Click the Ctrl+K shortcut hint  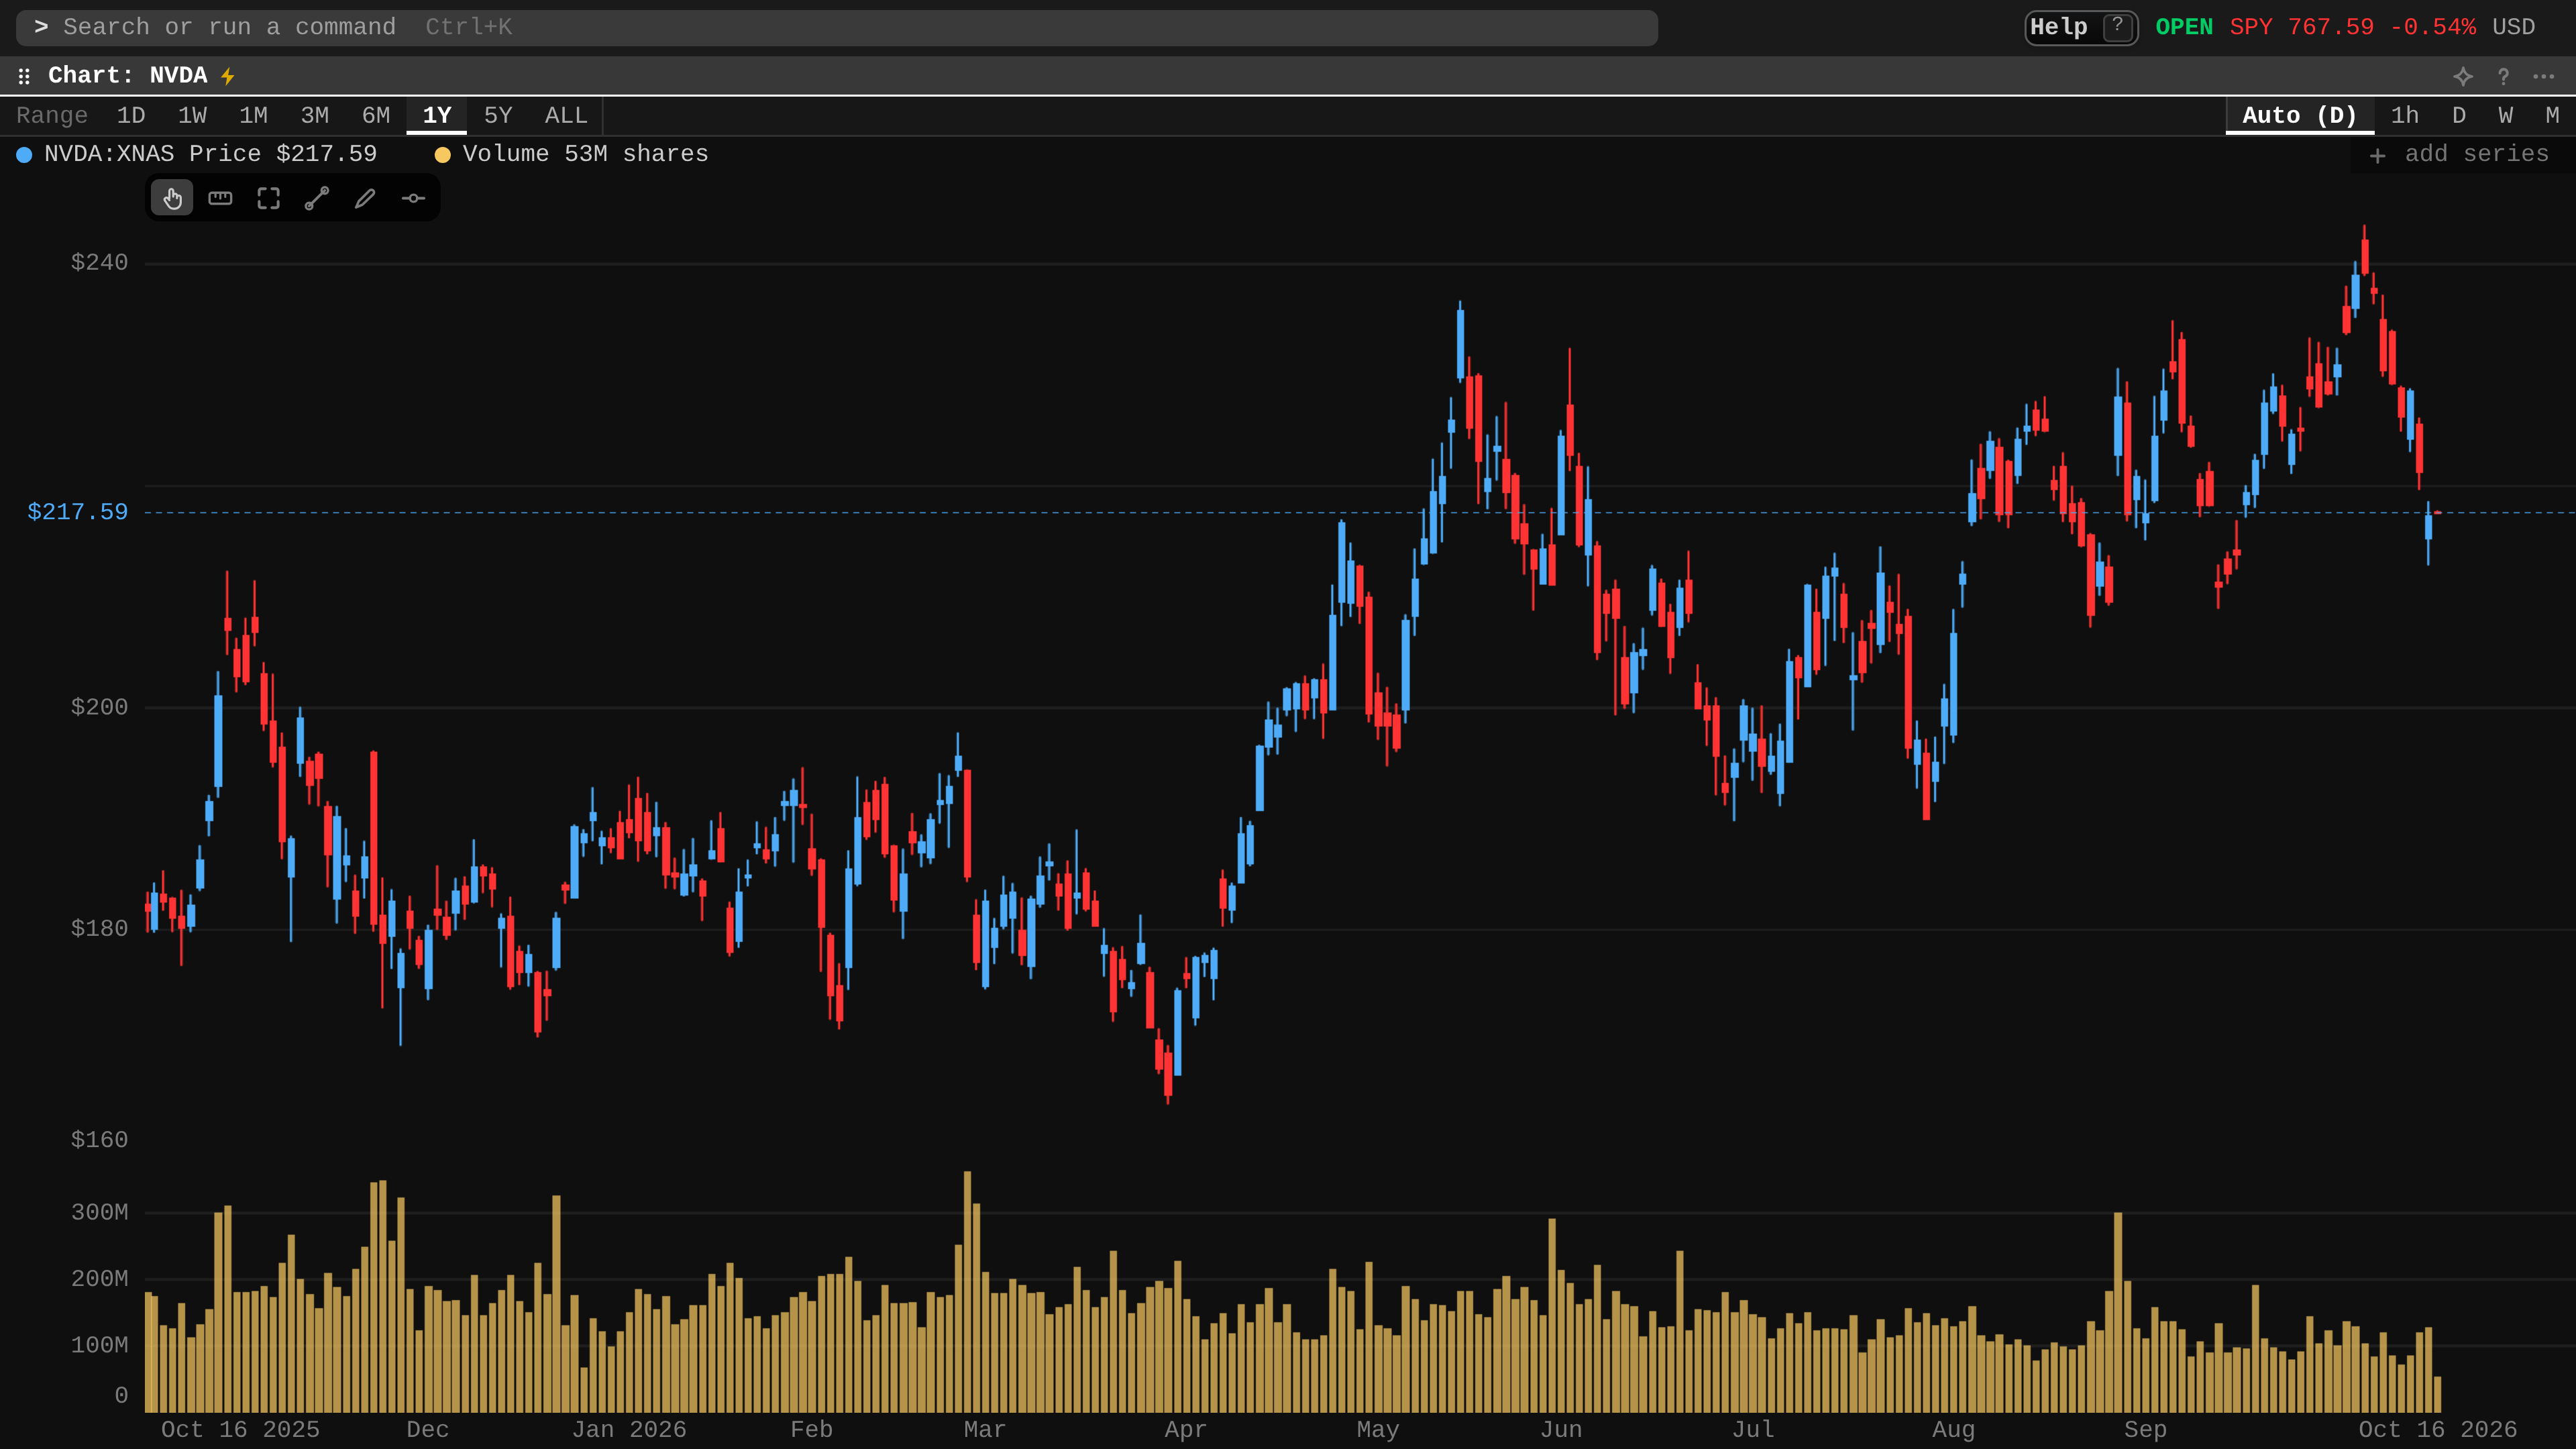(x=469, y=27)
